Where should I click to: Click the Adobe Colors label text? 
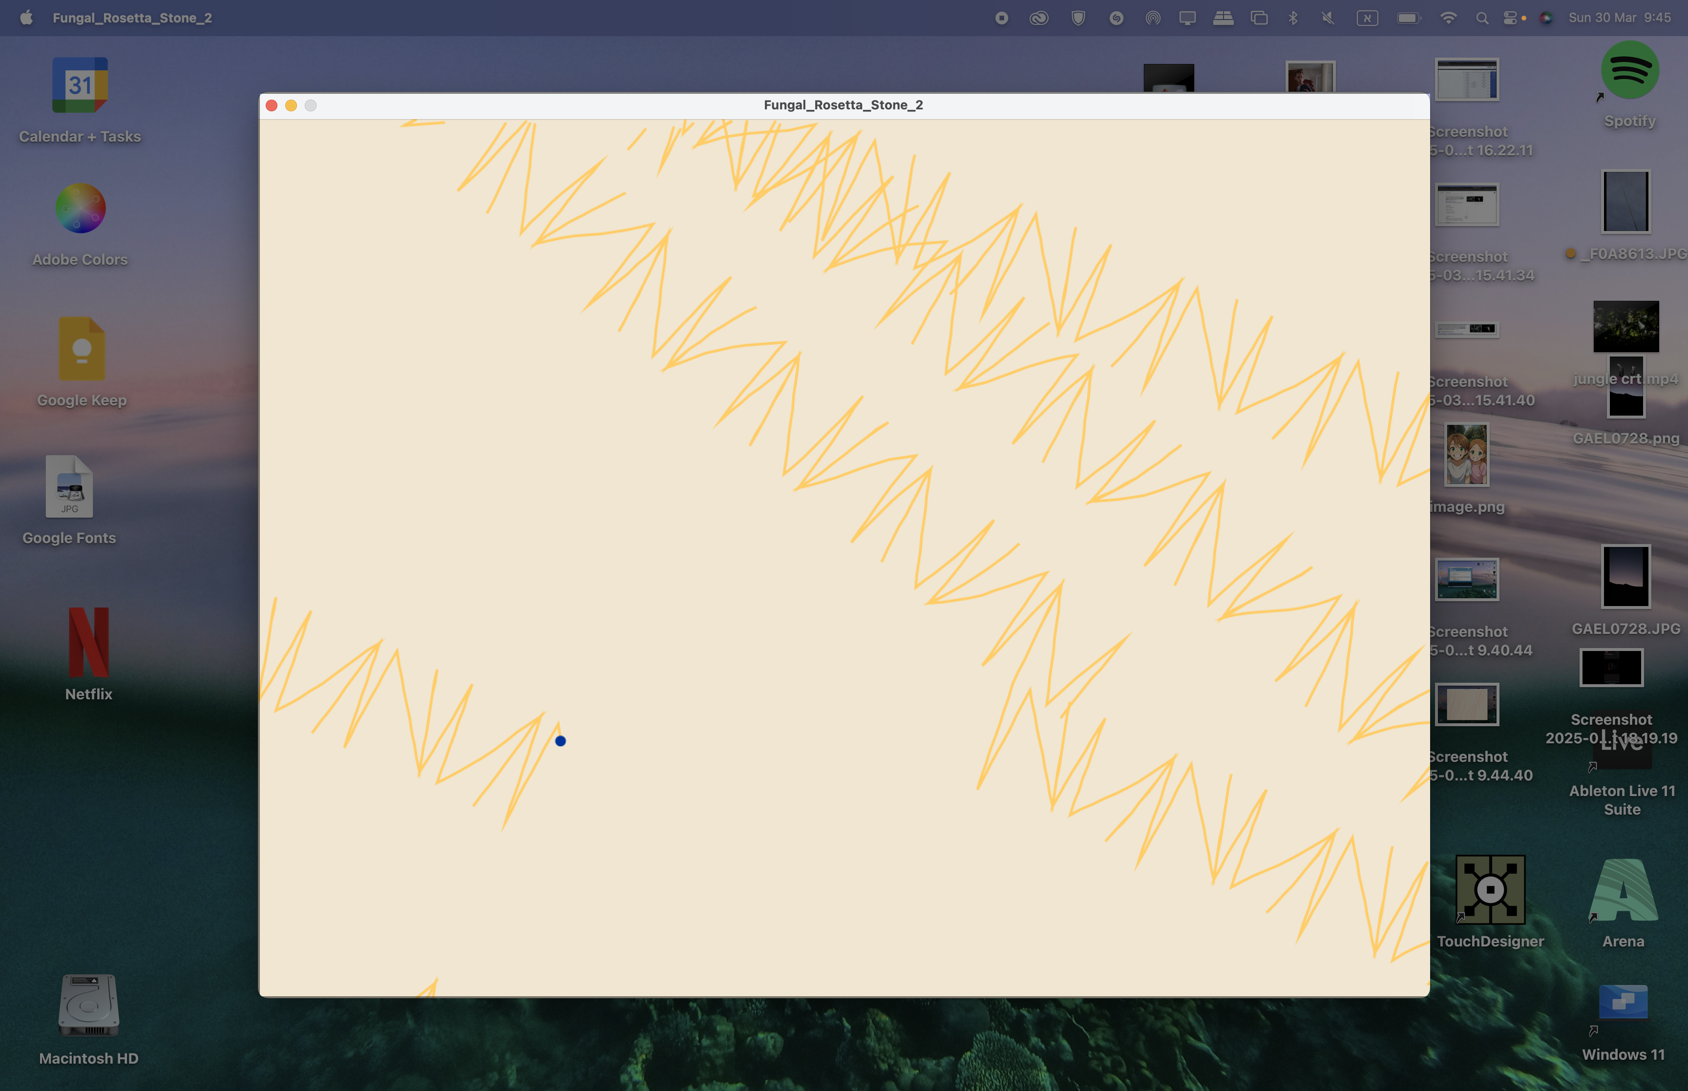click(80, 259)
